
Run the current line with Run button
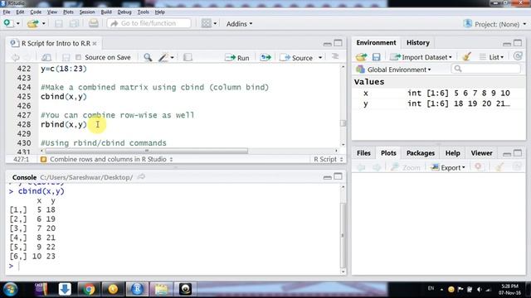tap(237, 58)
